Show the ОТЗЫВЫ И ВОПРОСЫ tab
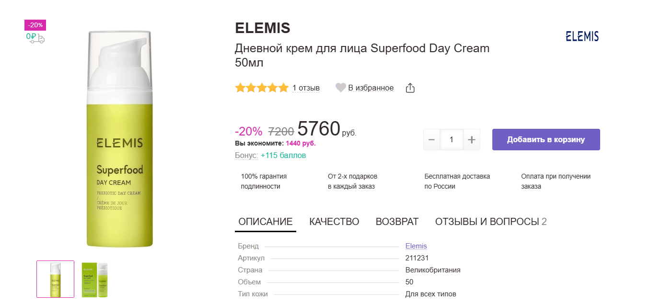This screenshot has width=650, height=304. (490, 222)
